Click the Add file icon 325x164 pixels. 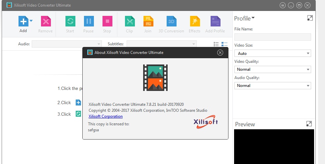coord(23,21)
